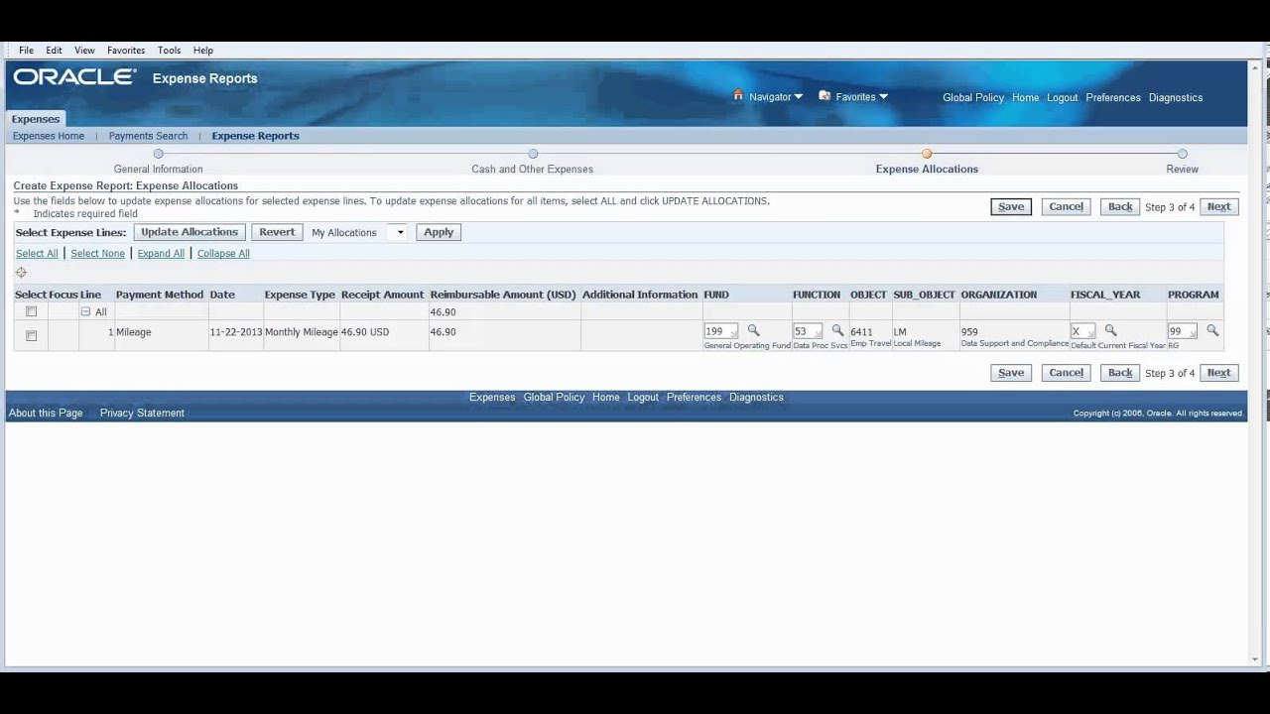
Task: Click the footer Diagnostics link
Action: [756, 398]
